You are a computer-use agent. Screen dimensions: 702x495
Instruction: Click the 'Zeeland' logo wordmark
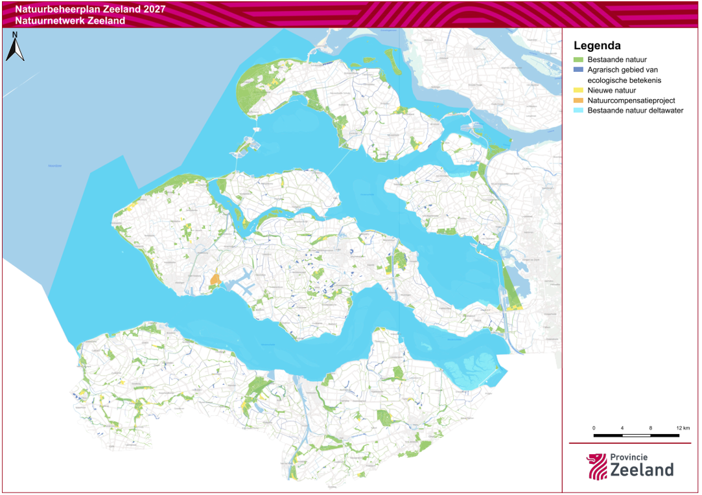coord(642,470)
